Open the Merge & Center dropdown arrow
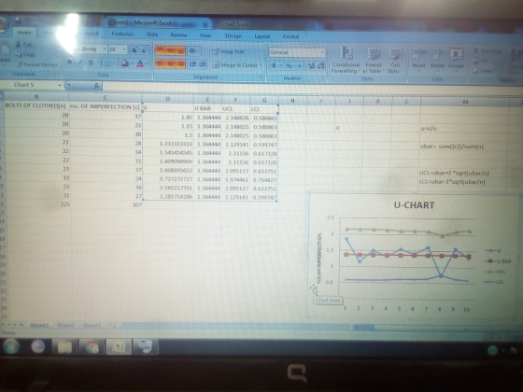523x392 pixels. pyautogui.click(x=261, y=65)
